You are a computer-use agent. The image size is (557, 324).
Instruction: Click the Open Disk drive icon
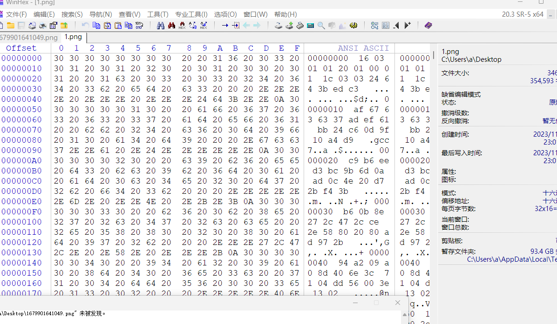click(278, 26)
